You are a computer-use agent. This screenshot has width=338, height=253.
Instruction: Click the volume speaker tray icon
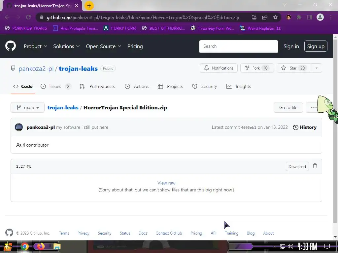pyautogui.click(x=290, y=246)
